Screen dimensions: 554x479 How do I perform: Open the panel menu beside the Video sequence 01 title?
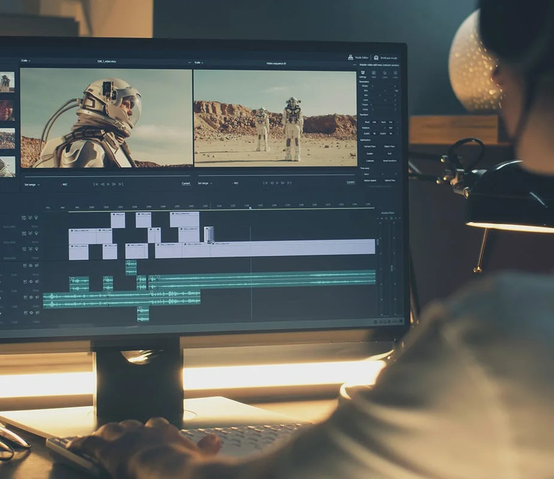355,65
